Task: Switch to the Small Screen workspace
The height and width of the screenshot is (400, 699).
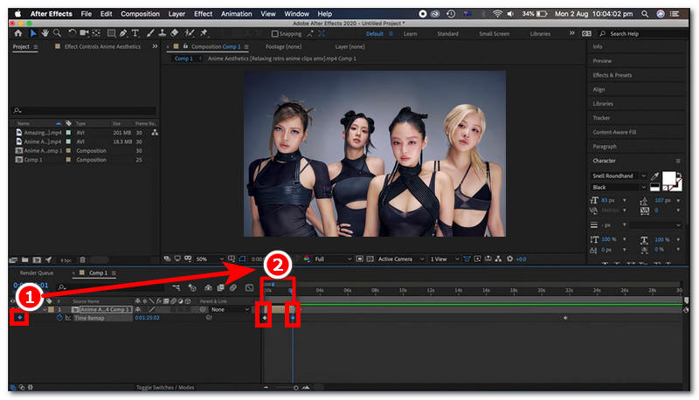Action: coord(495,33)
